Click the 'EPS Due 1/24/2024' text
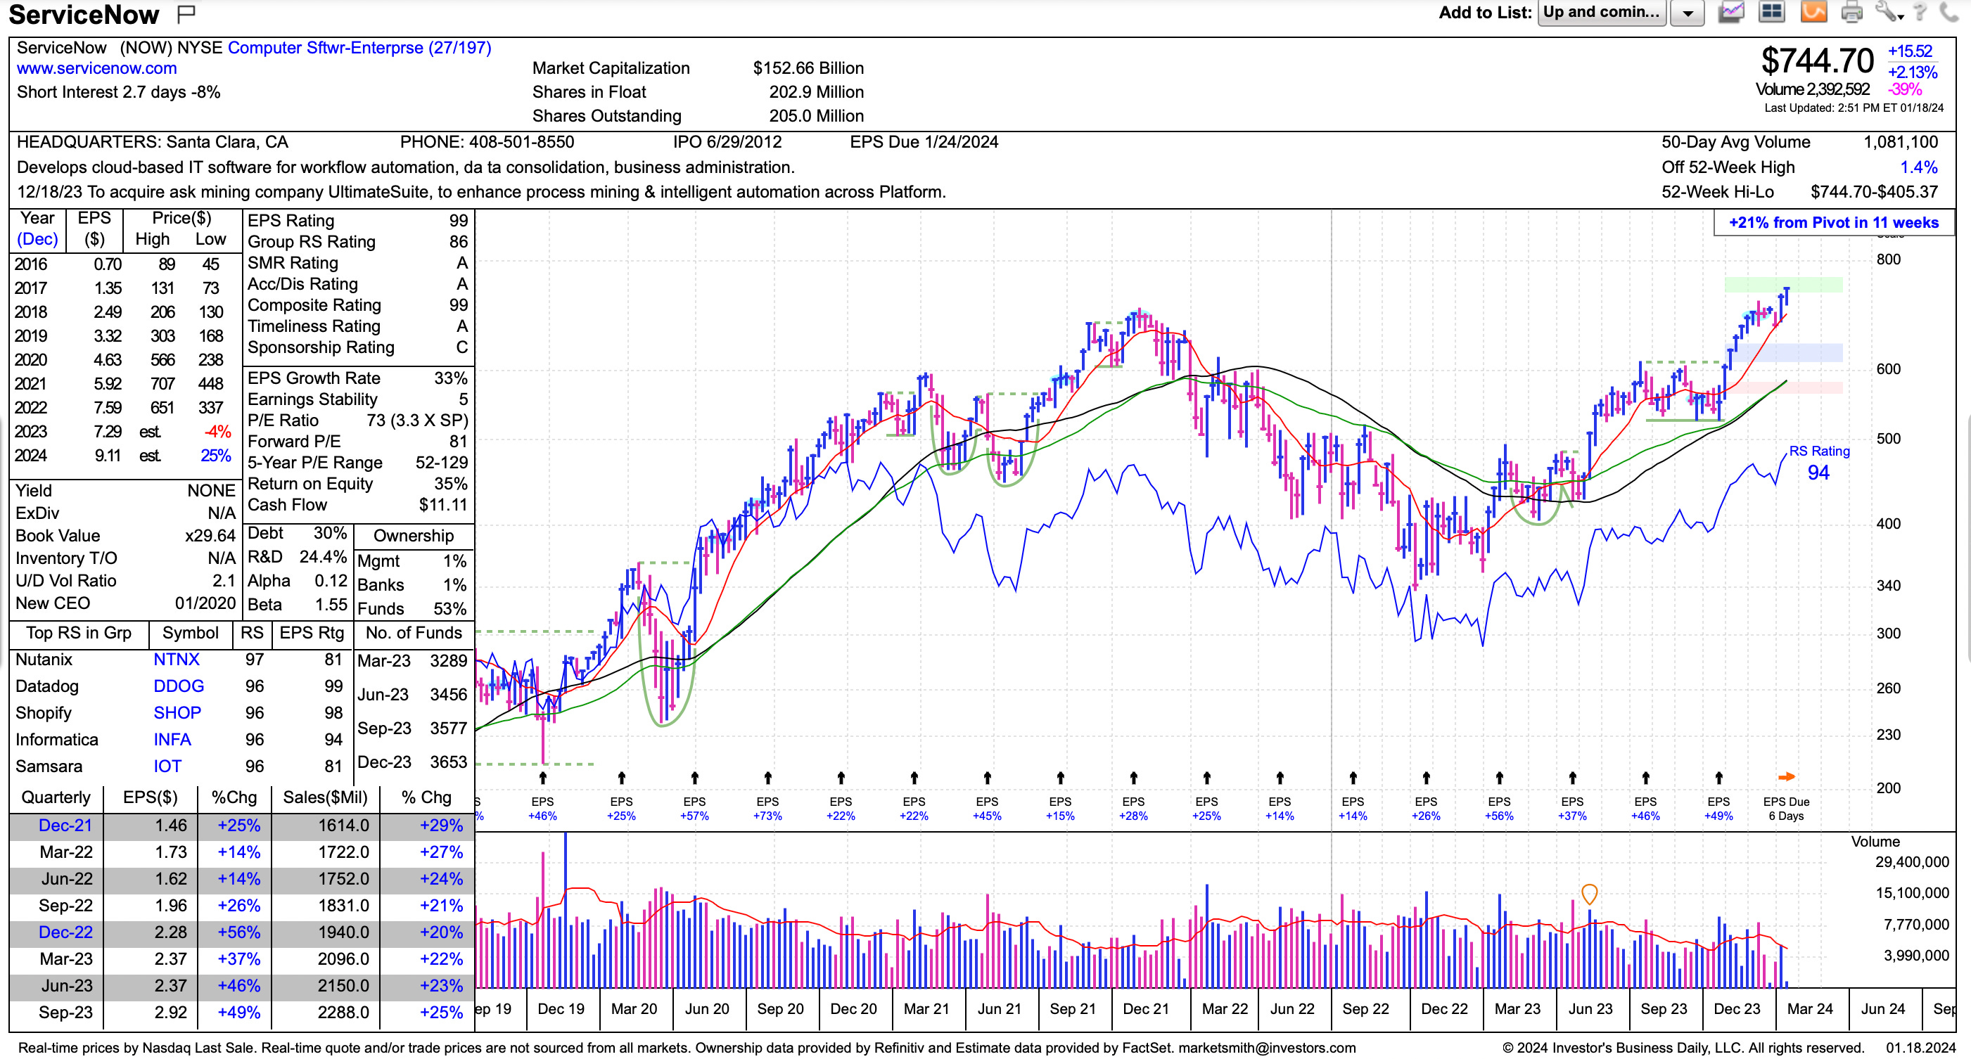Viewport: 1971px width, 1059px height. pos(924,141)
